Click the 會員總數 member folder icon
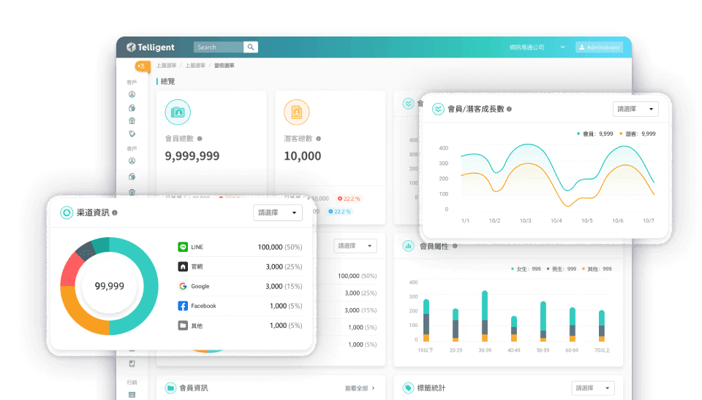 click(178, 112)
